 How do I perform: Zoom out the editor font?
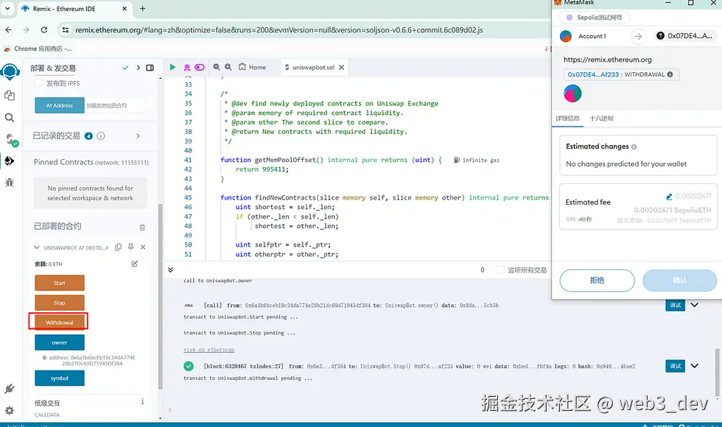(217, 67)
